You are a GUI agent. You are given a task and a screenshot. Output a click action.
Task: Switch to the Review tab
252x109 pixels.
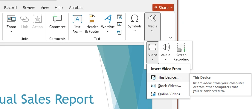29,7
